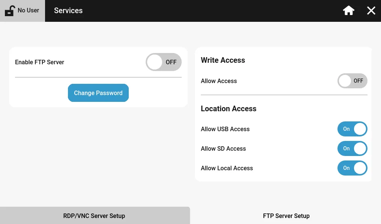This screenshot has width=381, height=224.
Task: Turn on Write Access Allow Access switch
Action: point(352,81)
